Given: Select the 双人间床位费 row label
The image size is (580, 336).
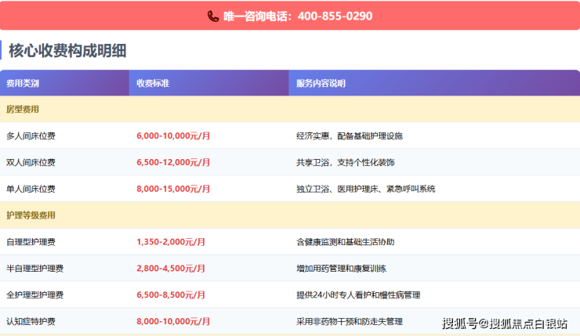Looking at the screenshot, I should [31, 163].
